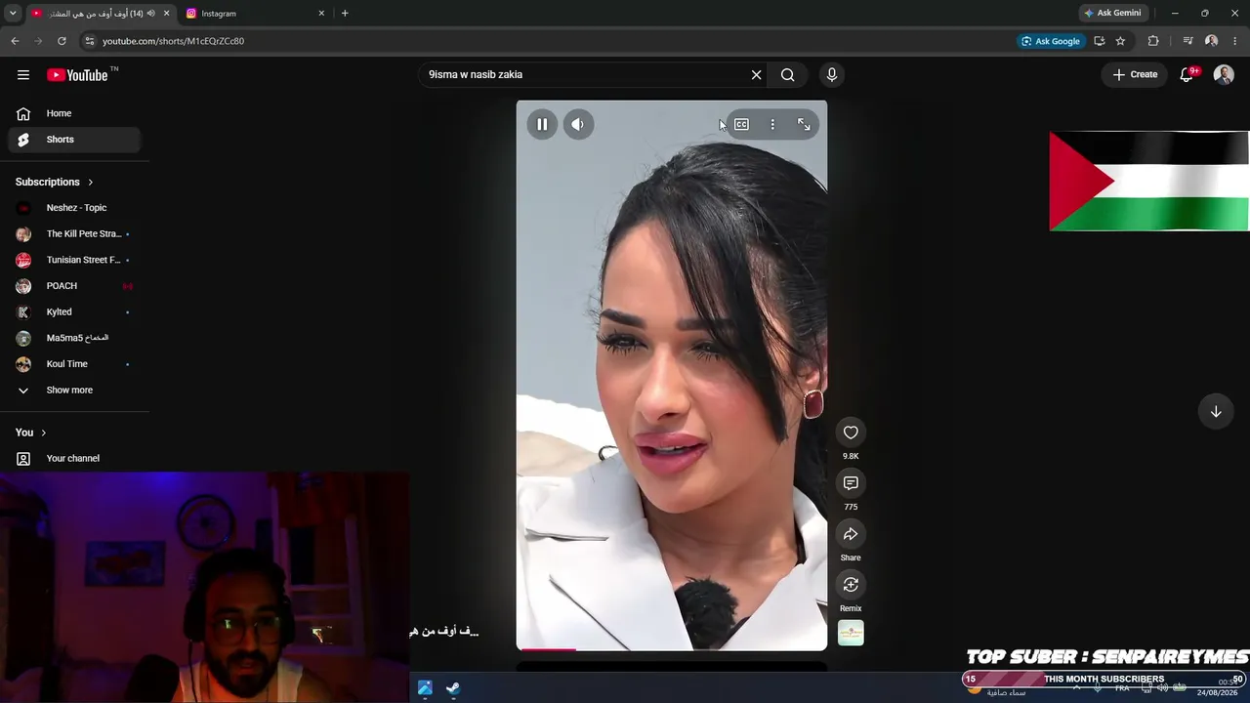Open the YouTube guide hamburger menu
Viewport: 1250px width, 703px height.
[x=23, y=75]
